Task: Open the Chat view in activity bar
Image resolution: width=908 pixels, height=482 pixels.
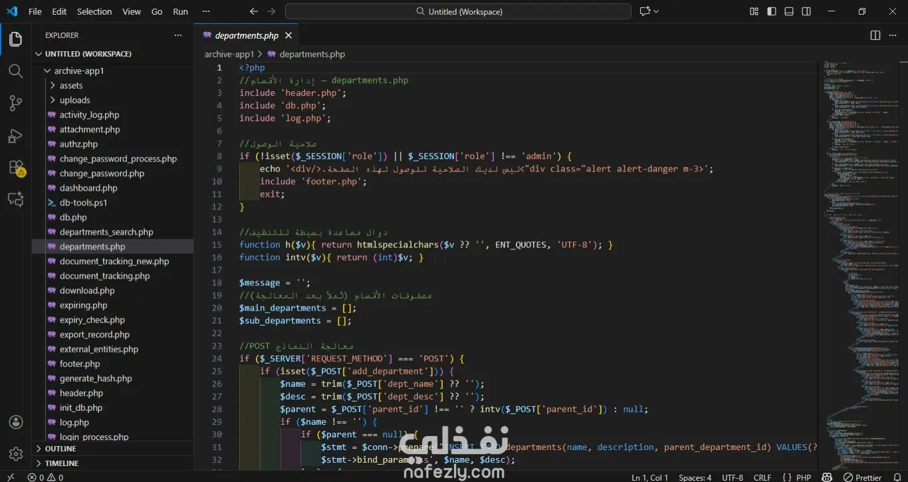Action: click(x=15, y=199)
